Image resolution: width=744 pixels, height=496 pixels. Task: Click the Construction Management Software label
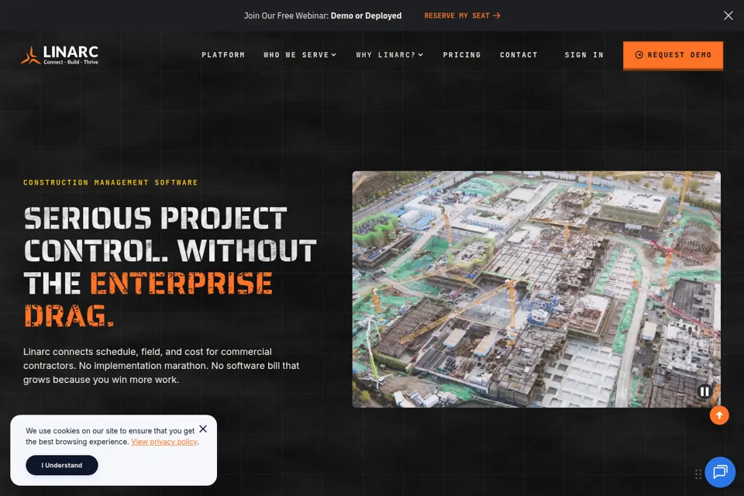tap(111, 183)
